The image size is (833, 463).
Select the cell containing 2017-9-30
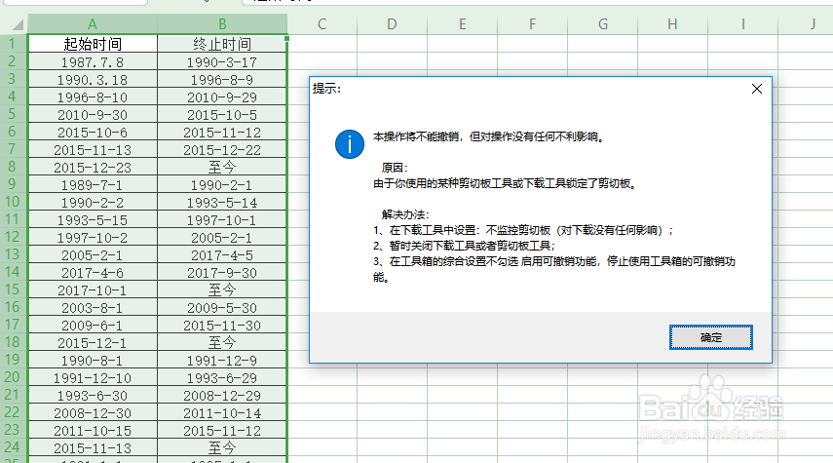tap(222, 272)
